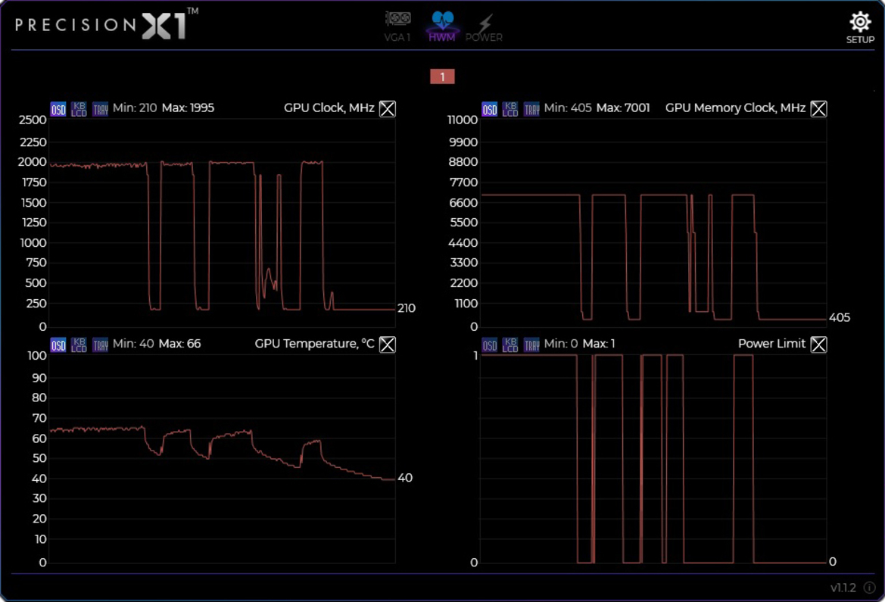Click the Min: 210 value
Image resolution: width=885 pixels, height=602 pixels.
pos(135,108)
